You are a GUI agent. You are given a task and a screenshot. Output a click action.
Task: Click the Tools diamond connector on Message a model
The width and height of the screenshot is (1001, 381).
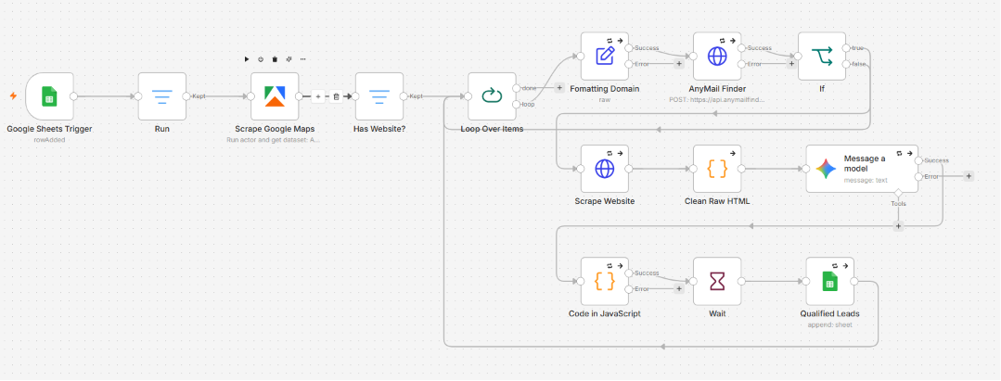898,193
